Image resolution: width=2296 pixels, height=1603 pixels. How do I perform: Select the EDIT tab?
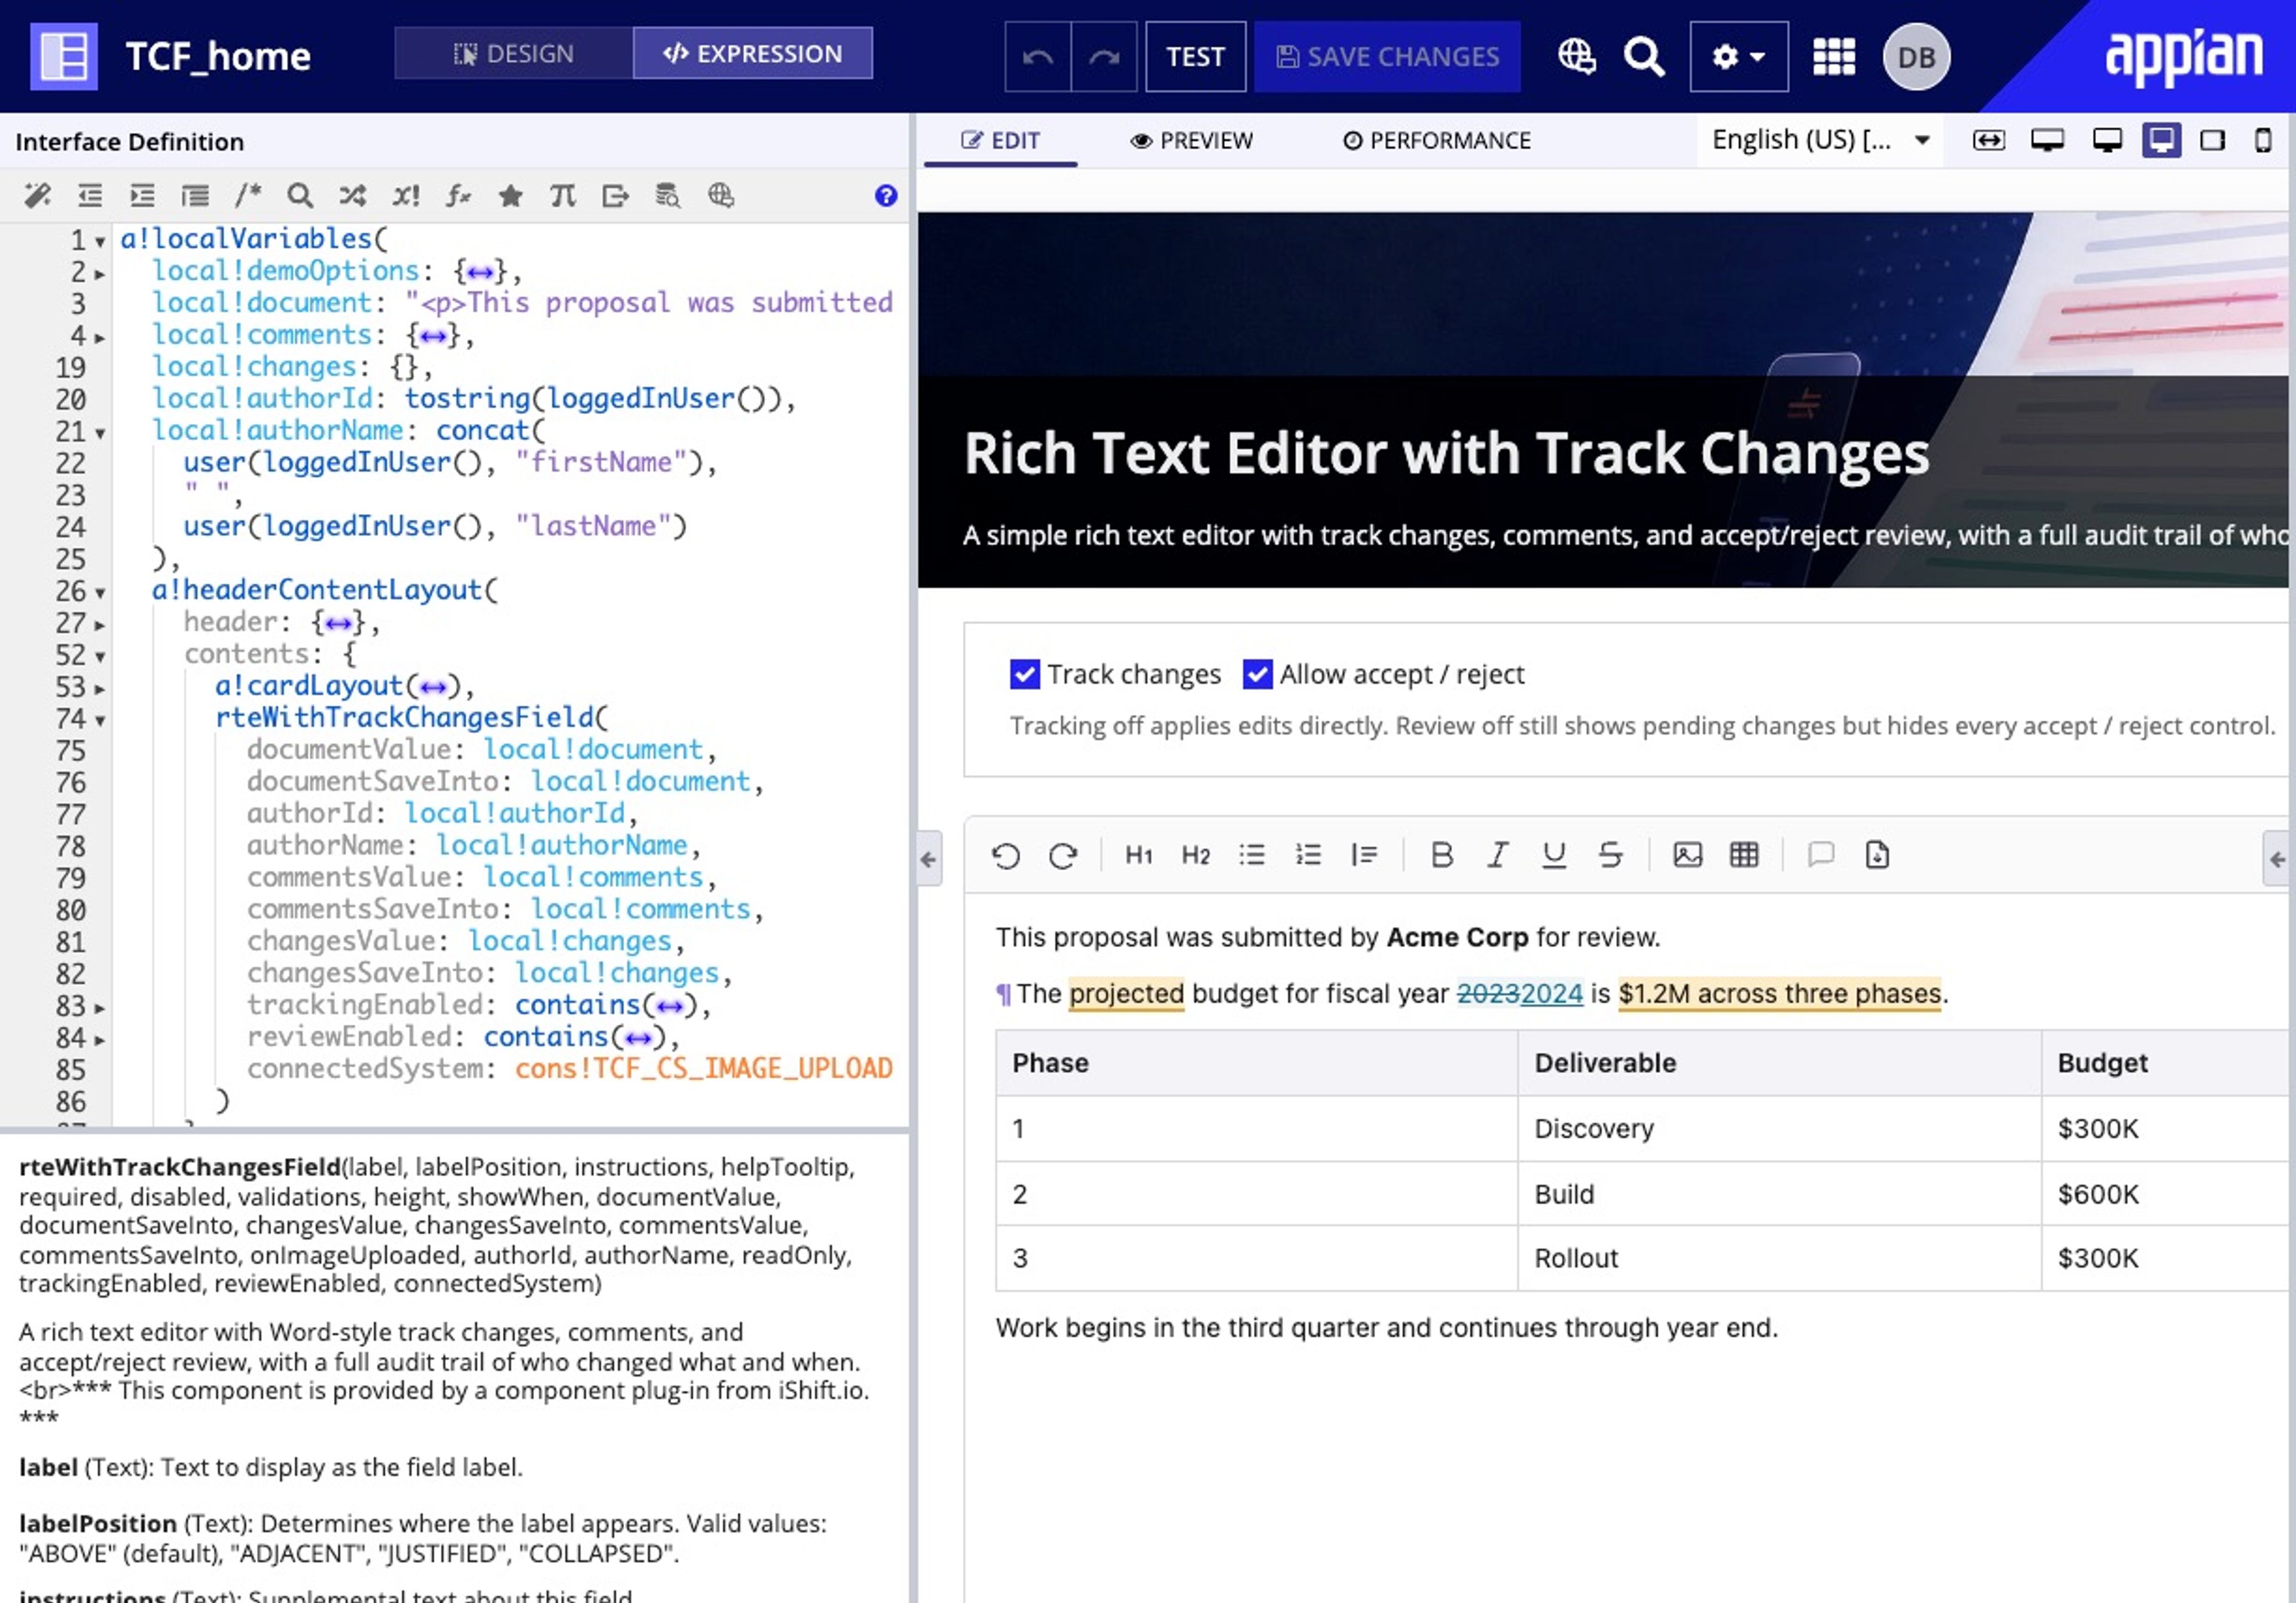[1000, 140]
